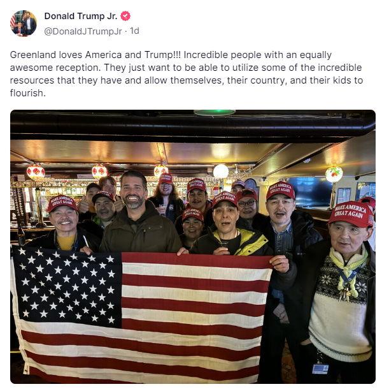Click the green ceiling light atop the photo

215,113
